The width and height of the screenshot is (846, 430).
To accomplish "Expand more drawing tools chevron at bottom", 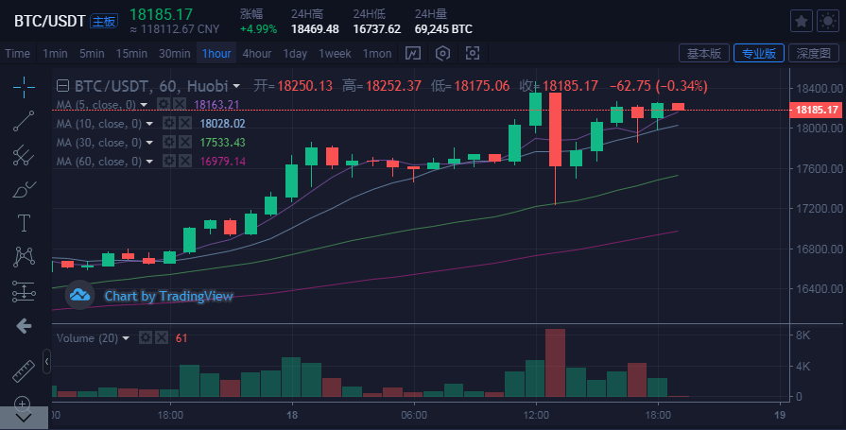I will coord(24,416).
